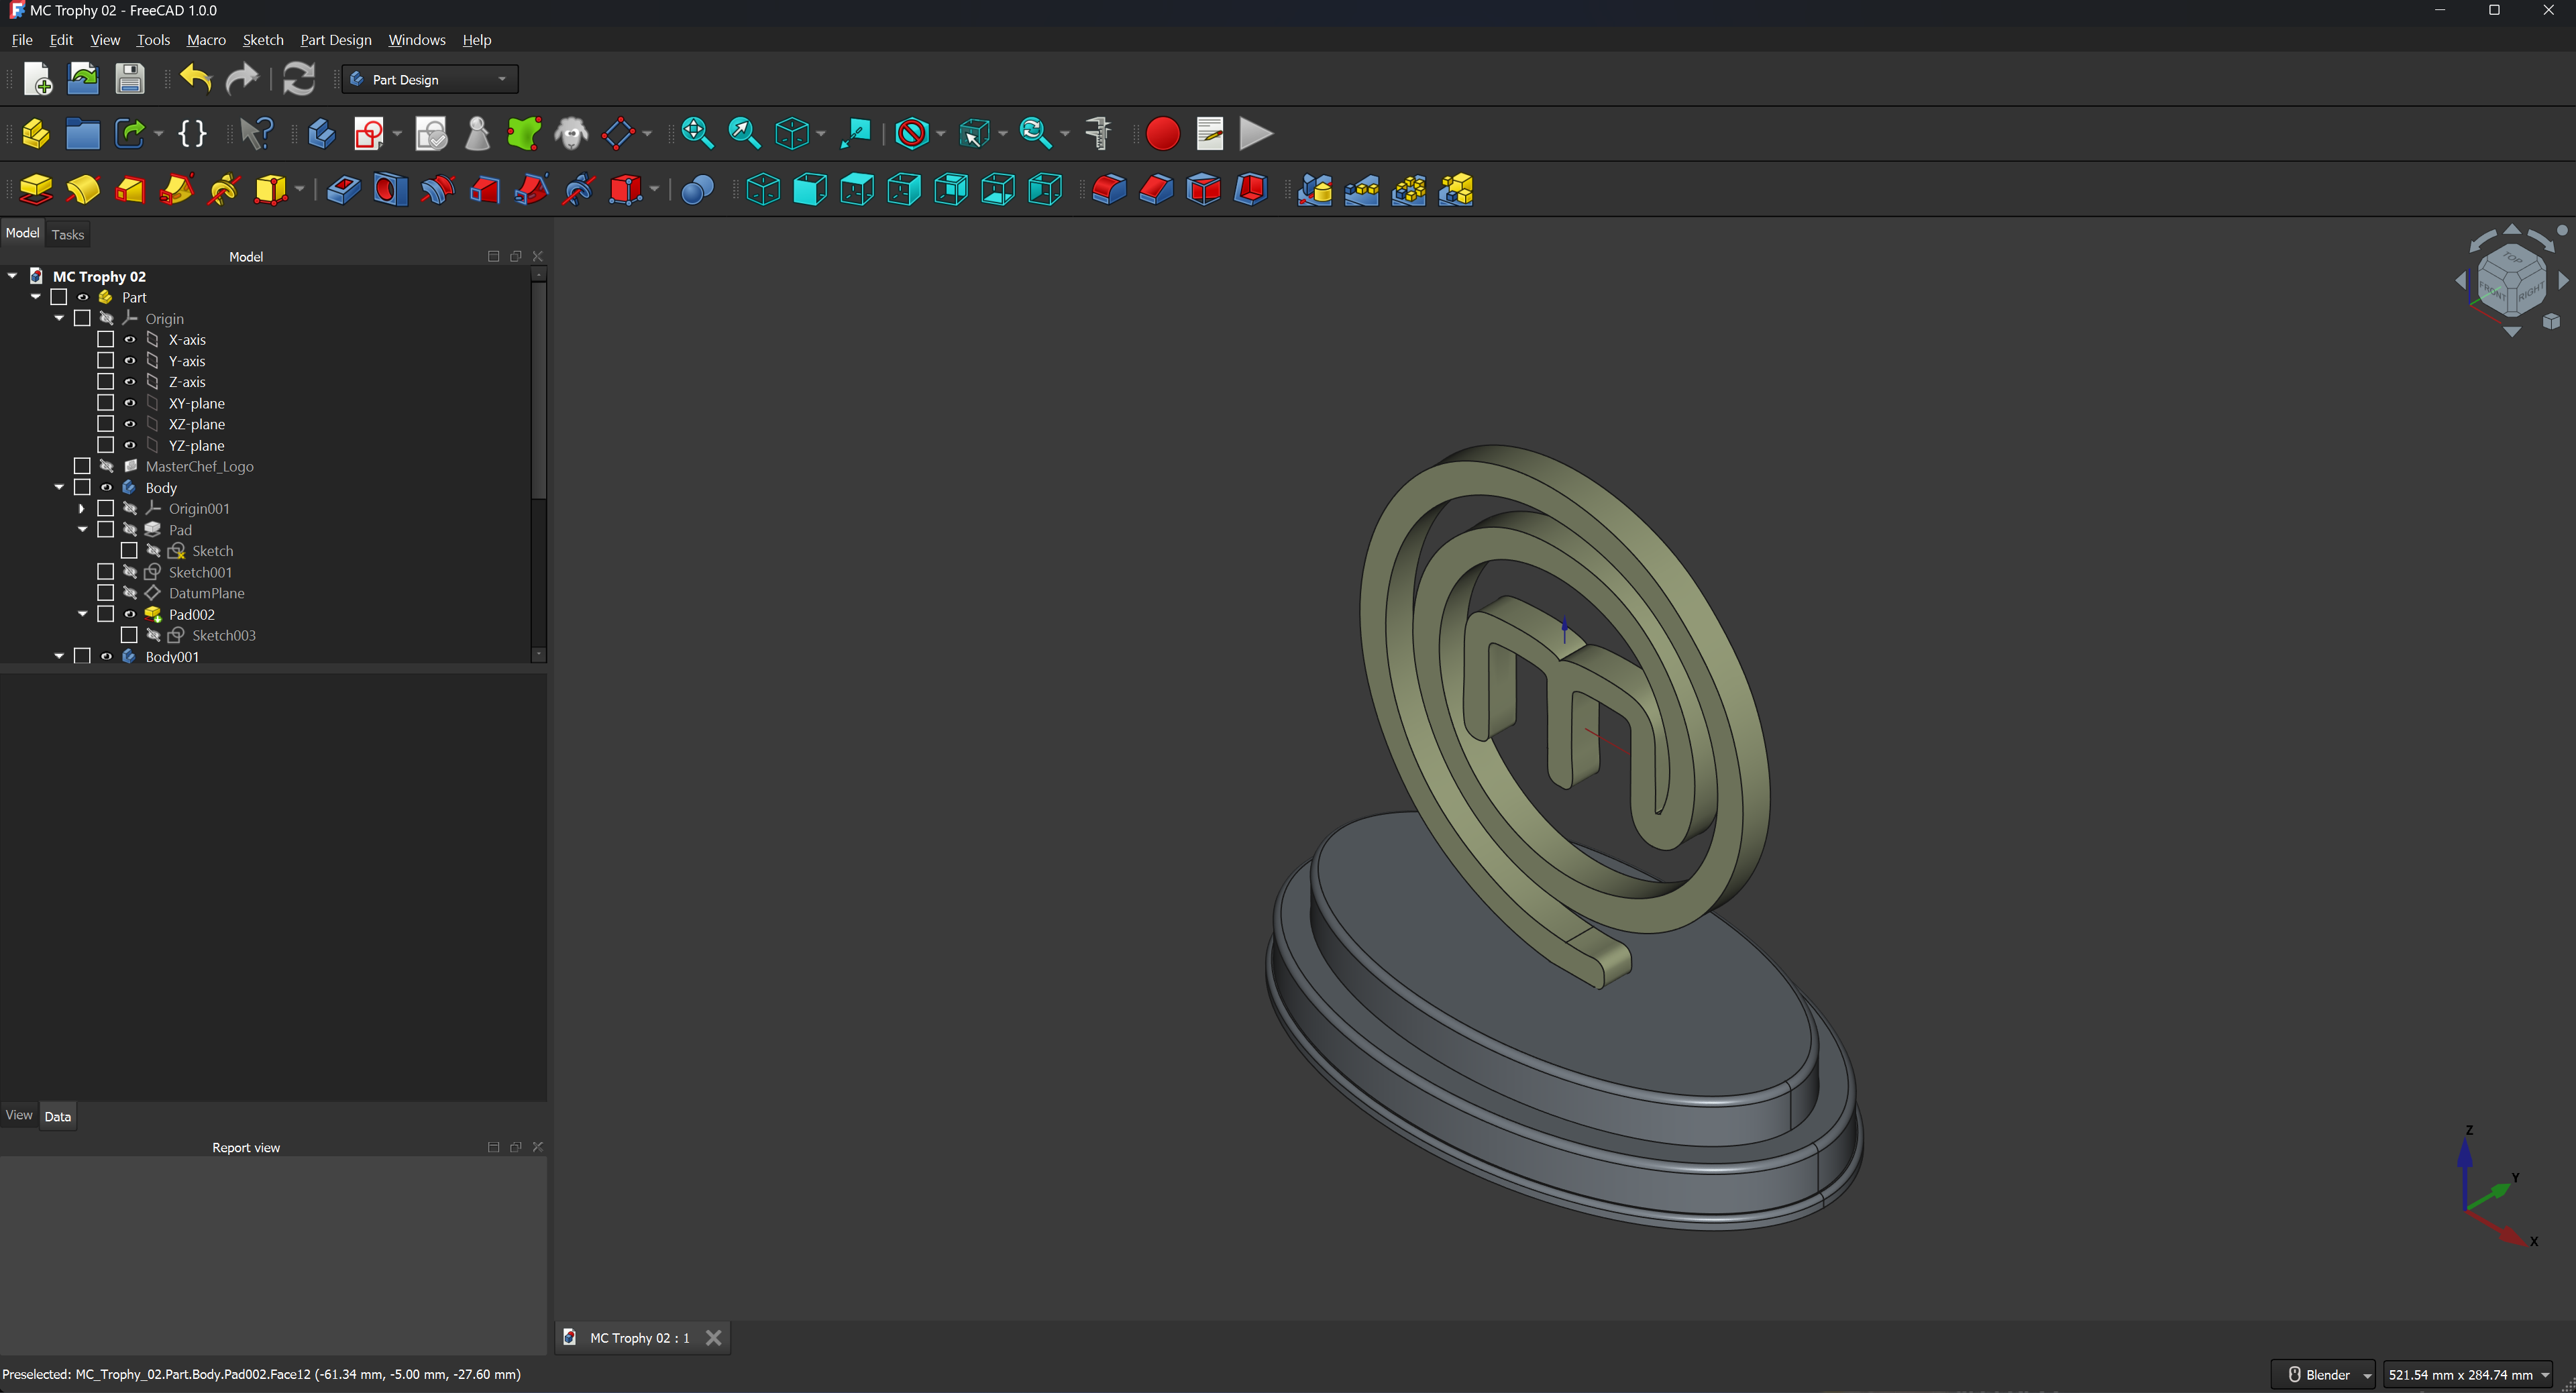This screenshot has height=1393, width=2576.
Task: Switch to the View property tab
Action: [x=19, y=1115]
